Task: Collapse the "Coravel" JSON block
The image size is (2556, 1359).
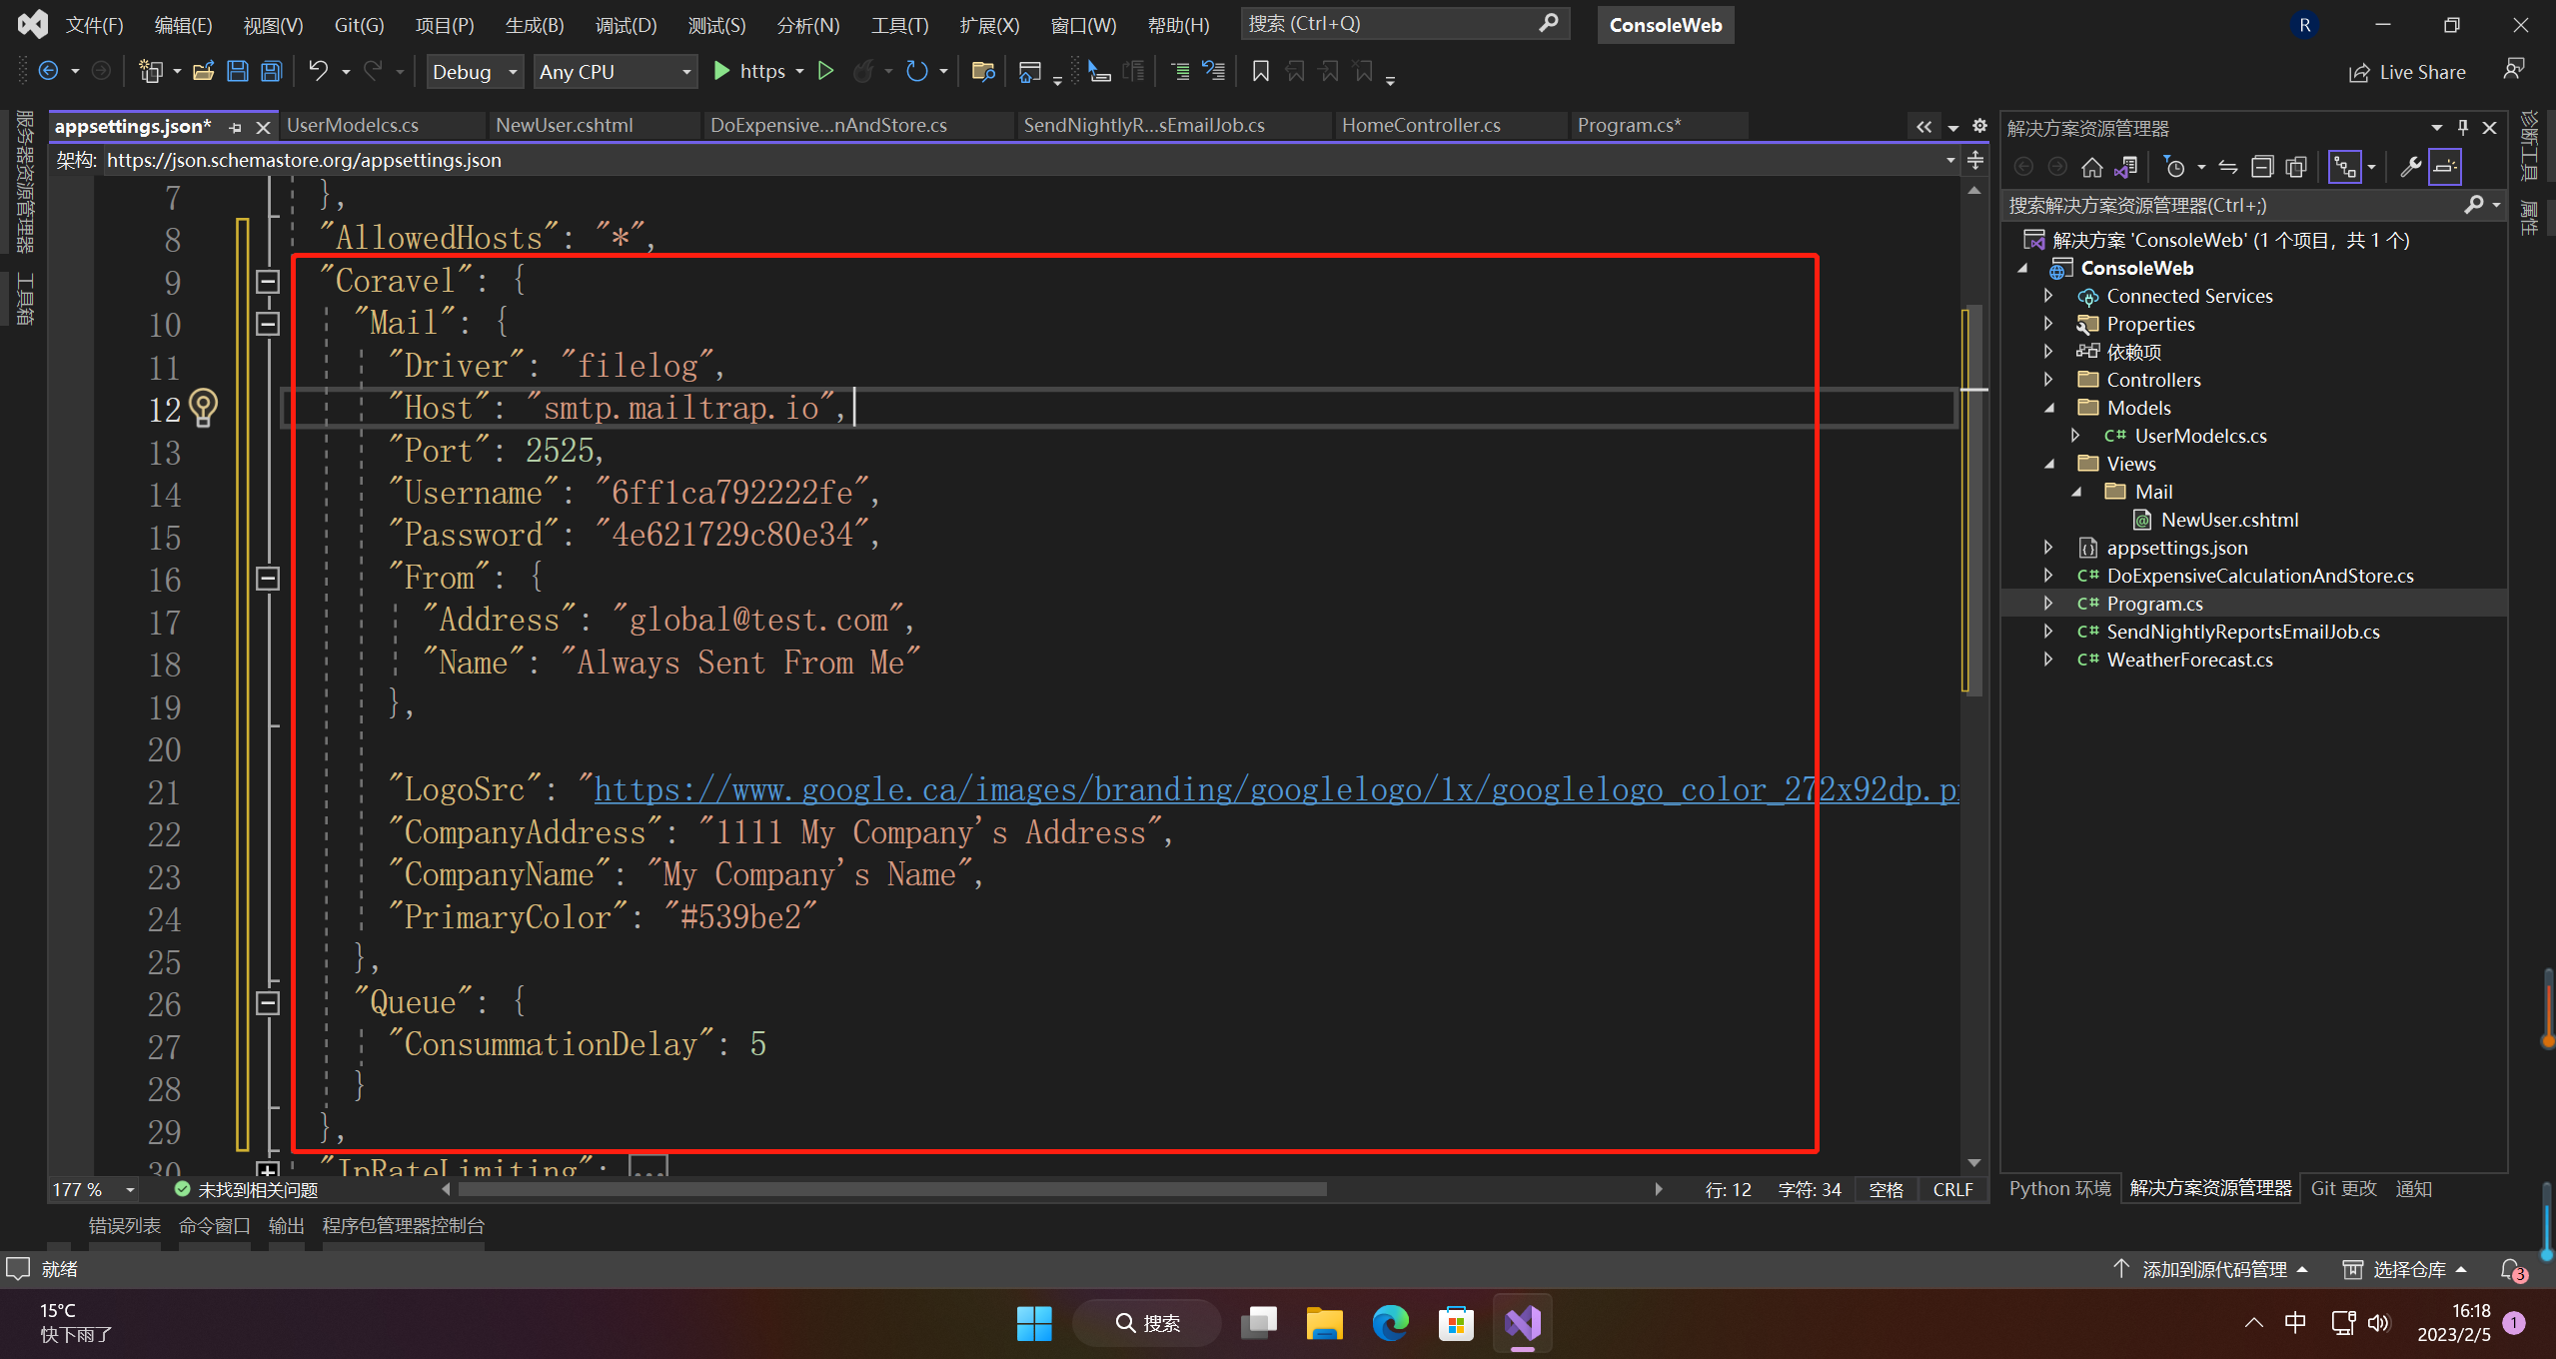Action: 267,282
